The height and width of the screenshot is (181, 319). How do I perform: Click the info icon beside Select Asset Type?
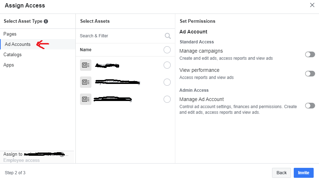[x=46, y=21]
